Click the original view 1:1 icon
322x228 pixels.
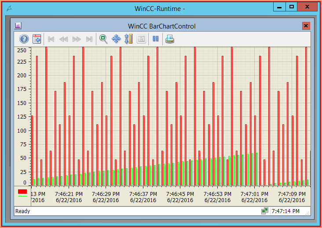[x=141, y=39]
